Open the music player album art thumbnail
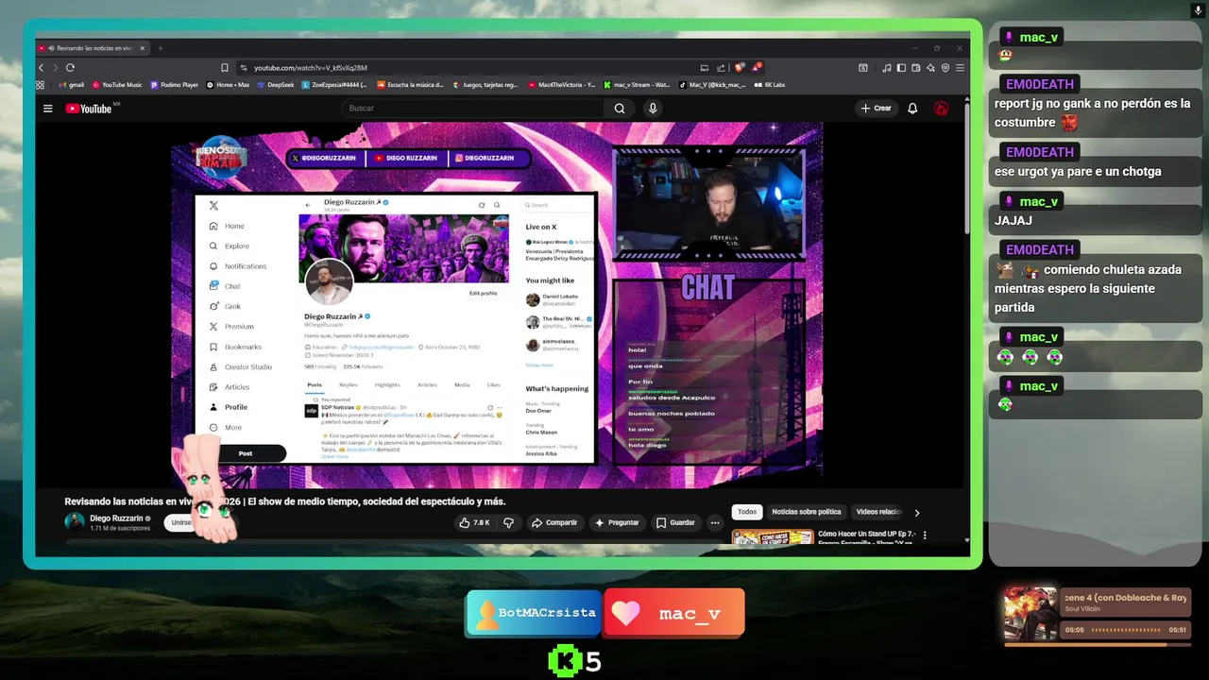The height and width of the screenshot is (680, 1209). 1030,614
